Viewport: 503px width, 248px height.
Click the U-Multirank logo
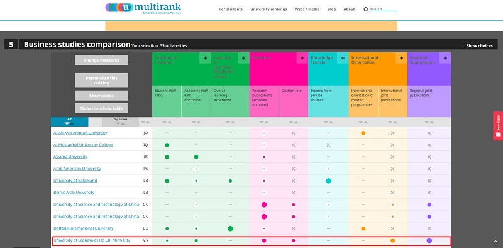[143, 8]
